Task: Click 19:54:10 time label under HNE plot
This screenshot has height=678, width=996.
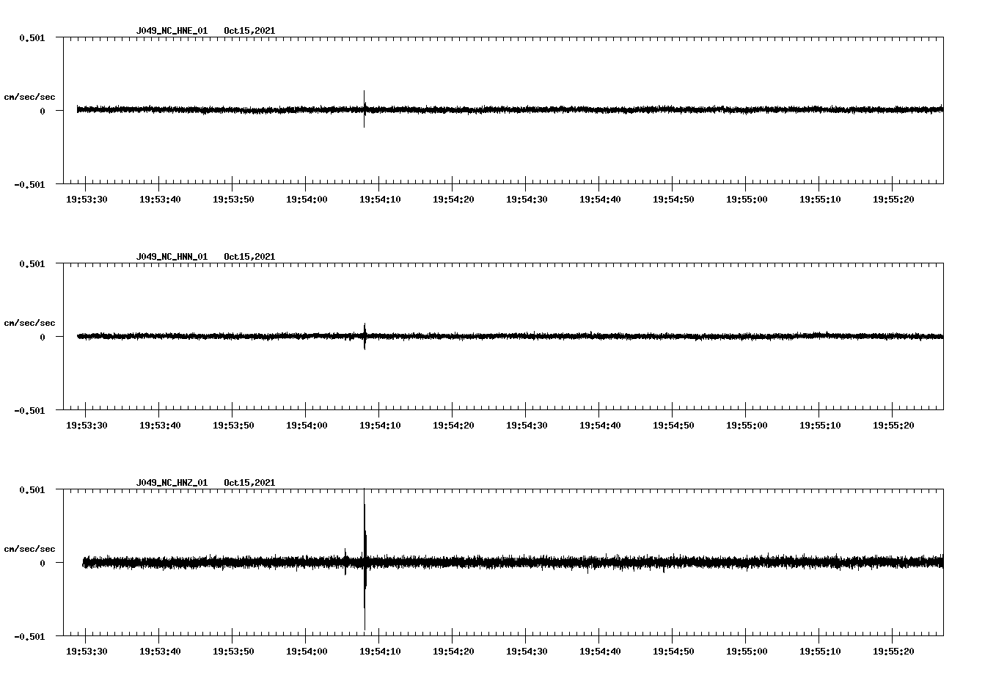Action: [380, 200]
